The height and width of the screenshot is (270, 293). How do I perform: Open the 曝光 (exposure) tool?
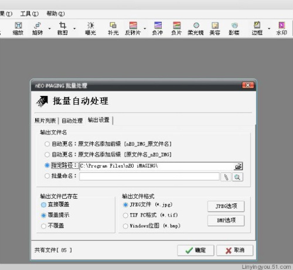[x=90, y=29]
